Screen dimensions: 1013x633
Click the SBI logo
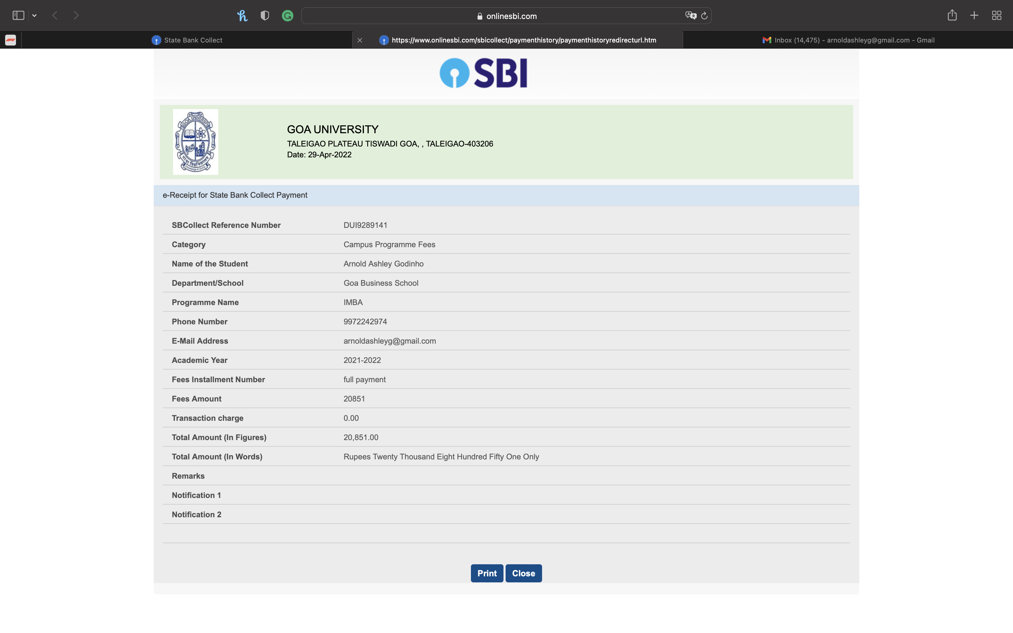[x=483, y=73]
